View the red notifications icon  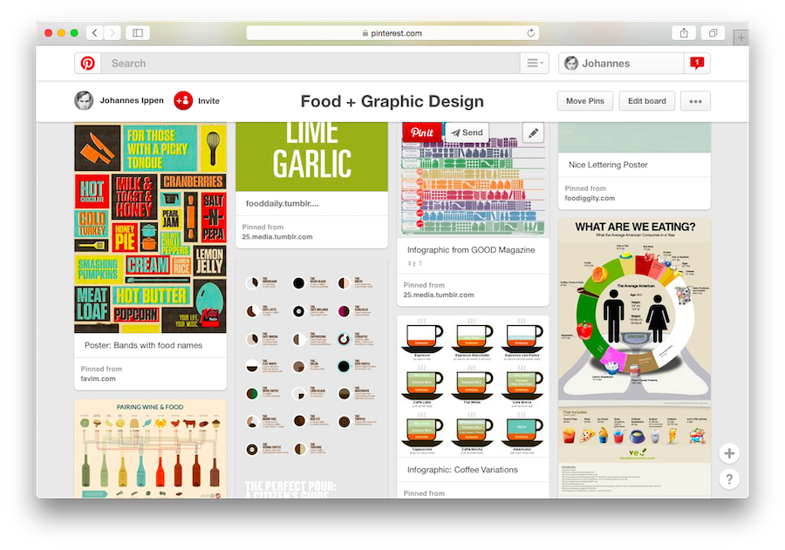697,64
